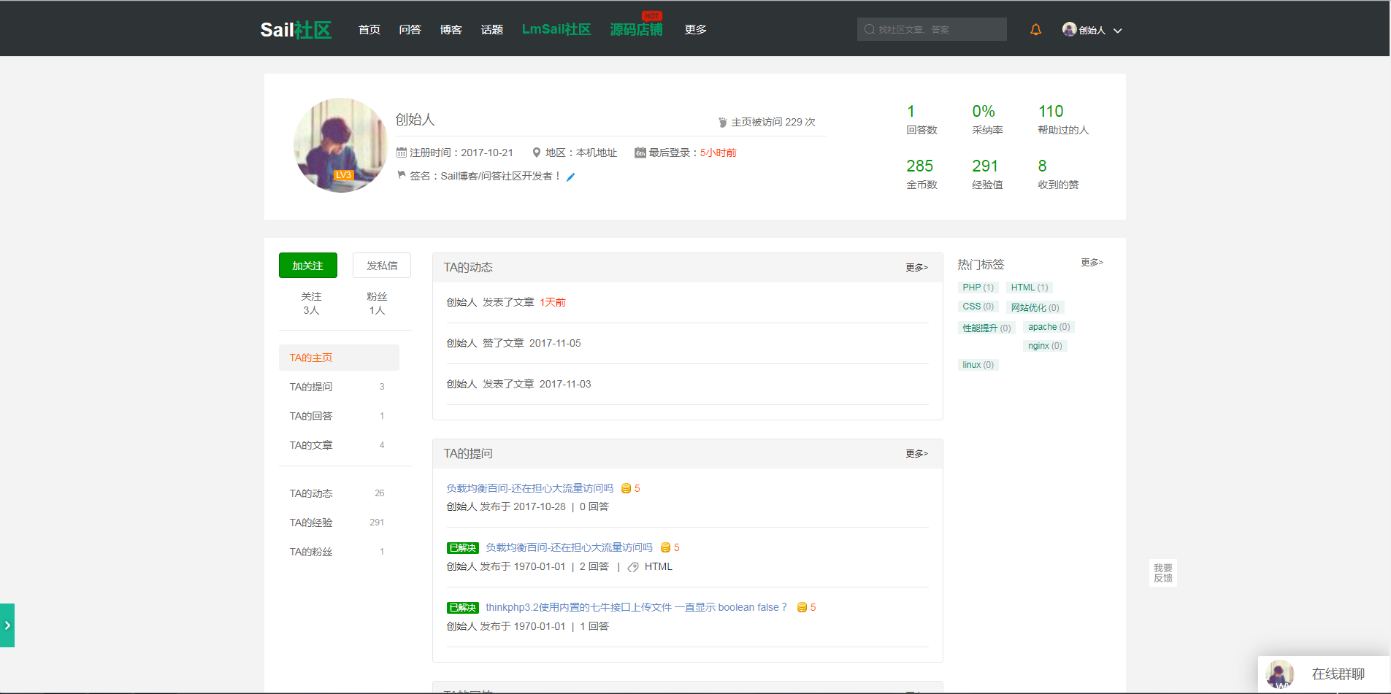This screenshot has width=1391, height=694.
Task: Click the 关注 3人 count
Action: point(311,303)
